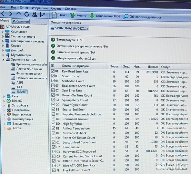This screenshot has width=191, height=174.
Task: Toggle the C2 Temperature checkbox
Action: click(x=54, y=147)
